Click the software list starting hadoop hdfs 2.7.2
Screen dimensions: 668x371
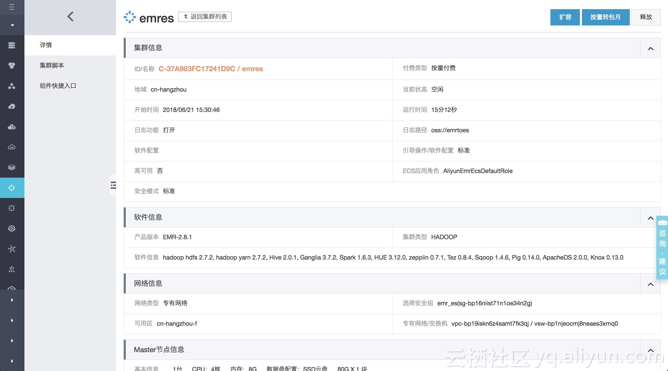[x=393, y=258]
